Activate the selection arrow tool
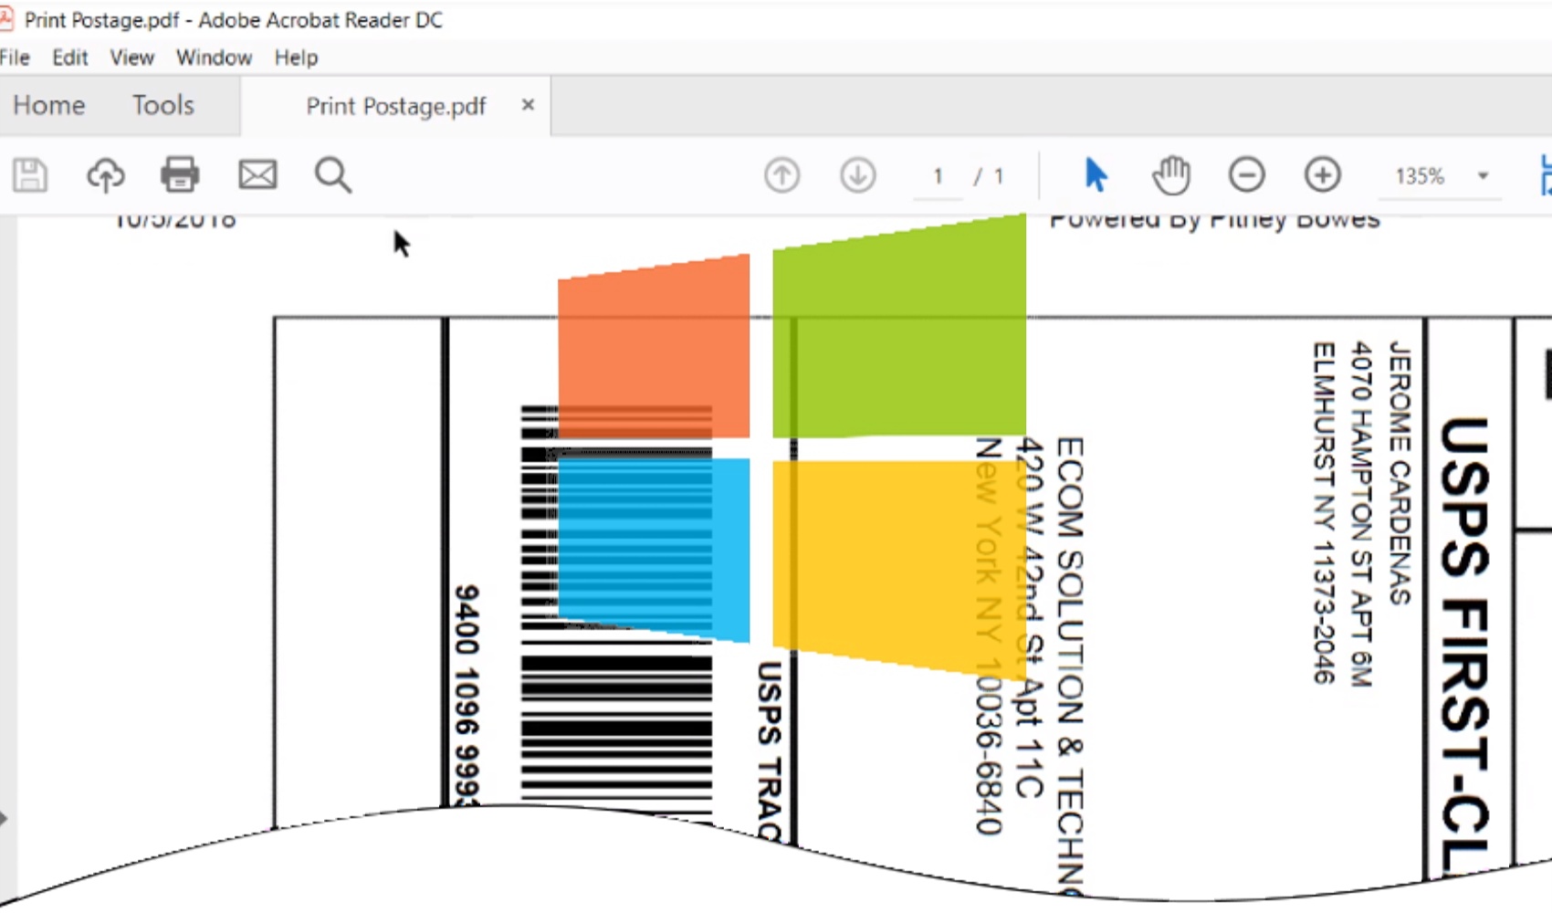The image size is (1552, 913). (1096, 174)
